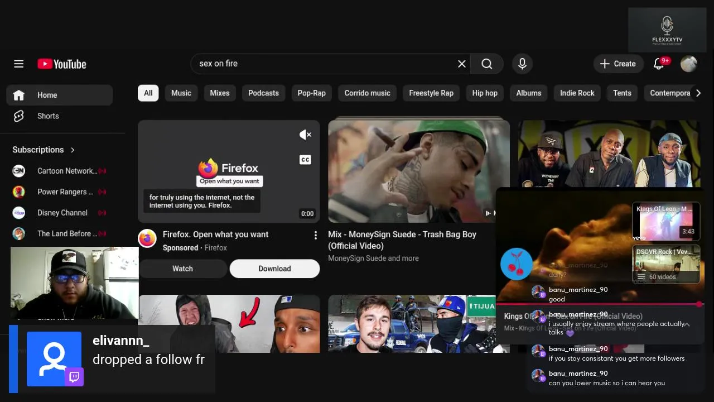
Task: Click the Create button
Action: tap(617, 64)
